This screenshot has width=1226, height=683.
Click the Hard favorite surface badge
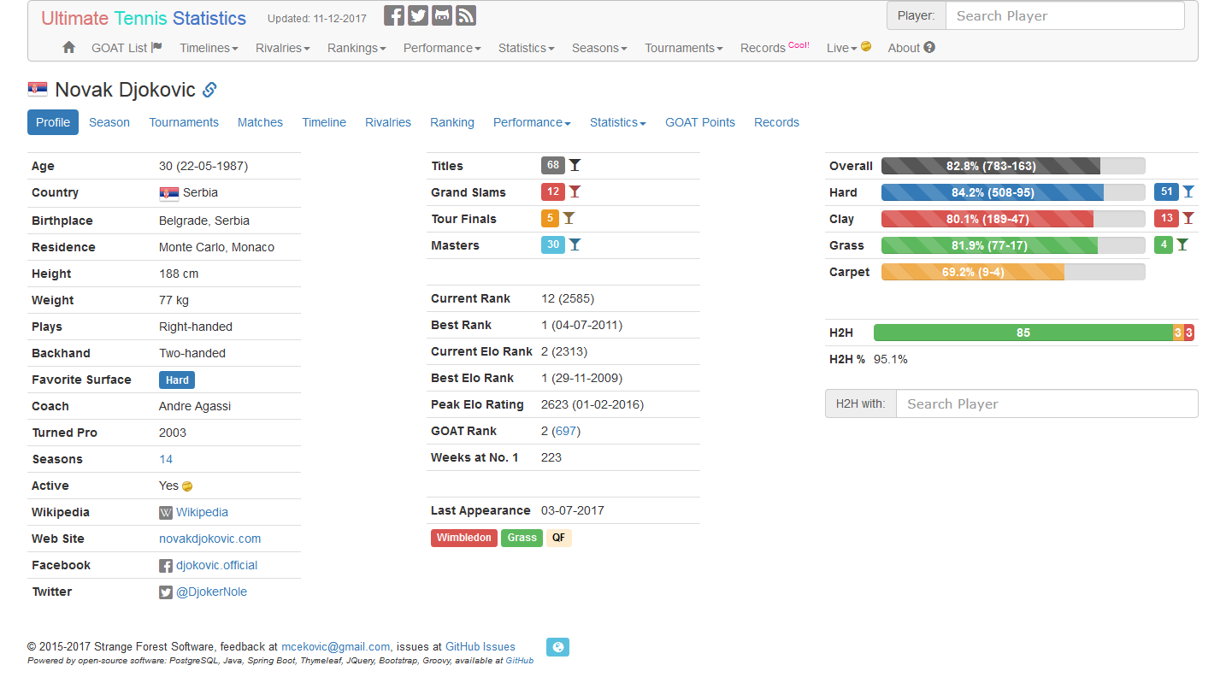tap(177, 380)
